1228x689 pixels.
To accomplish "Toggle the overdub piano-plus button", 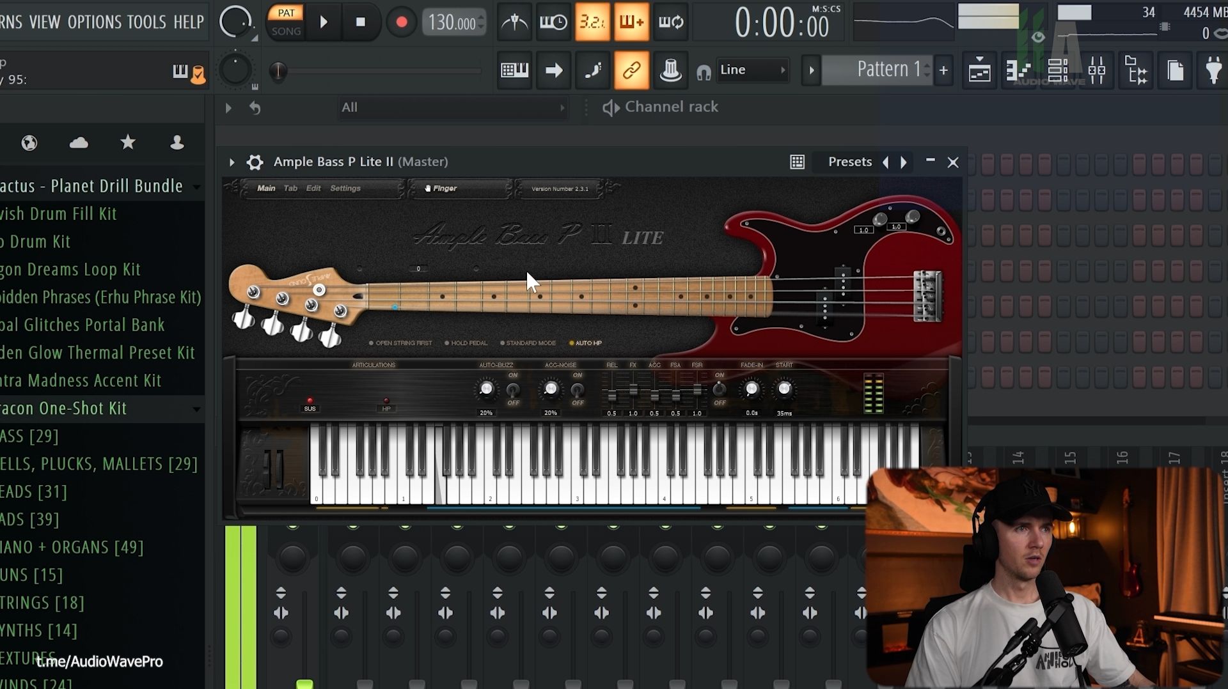I will pyautogui.click(x=631, y=22).
